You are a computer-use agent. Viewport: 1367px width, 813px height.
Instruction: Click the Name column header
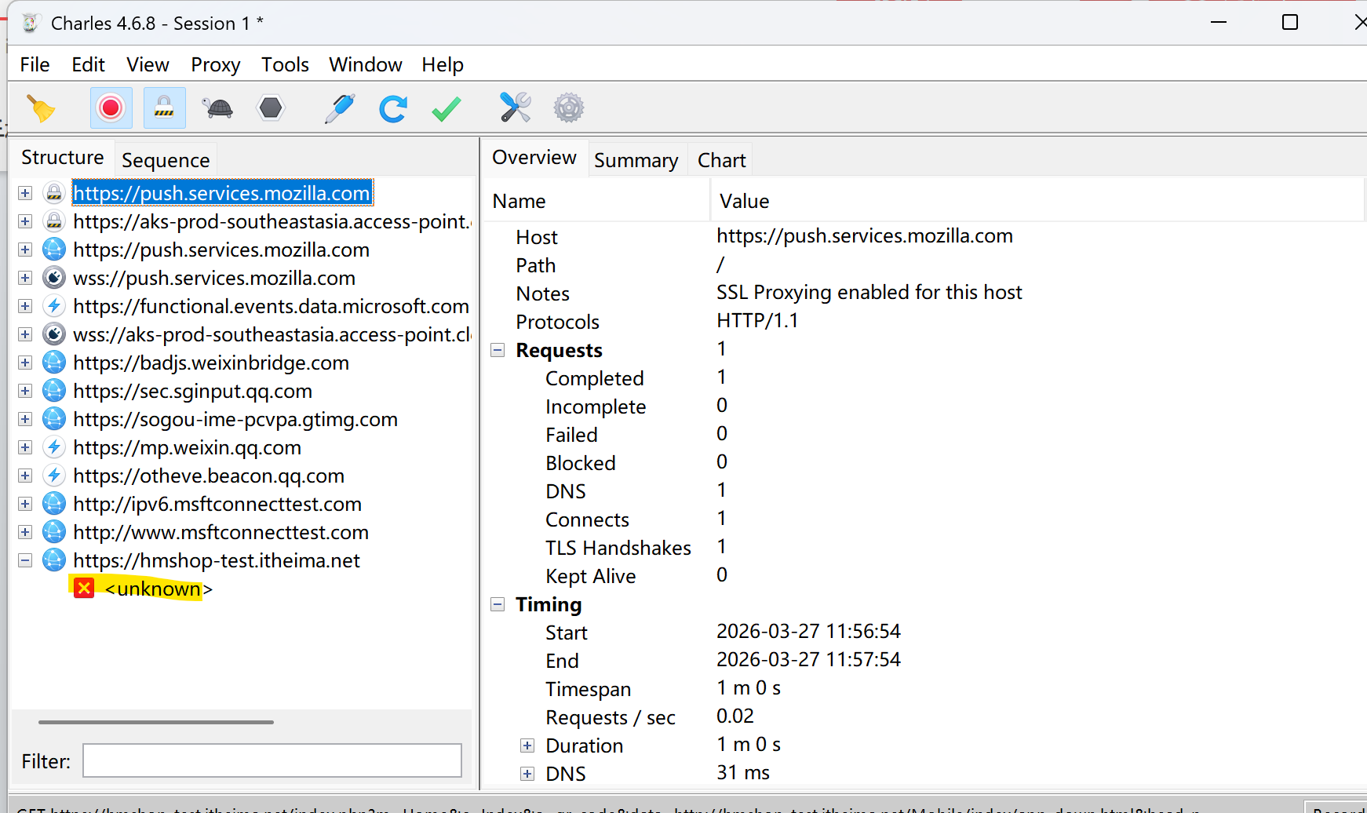point(596,201)
